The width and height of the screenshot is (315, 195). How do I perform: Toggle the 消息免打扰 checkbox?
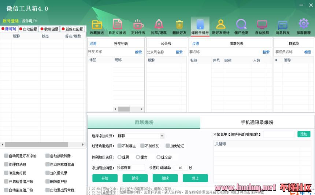click(6, 173)
